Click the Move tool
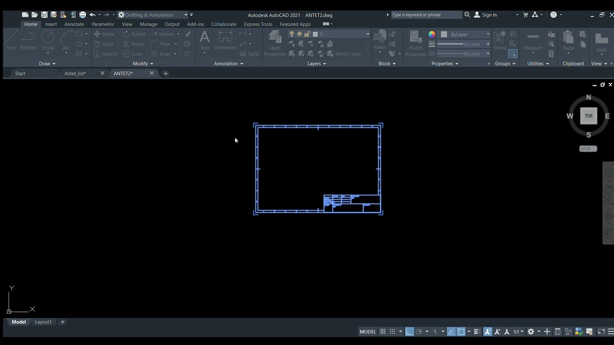Screen dimensions: 614x345 [104, 34]
